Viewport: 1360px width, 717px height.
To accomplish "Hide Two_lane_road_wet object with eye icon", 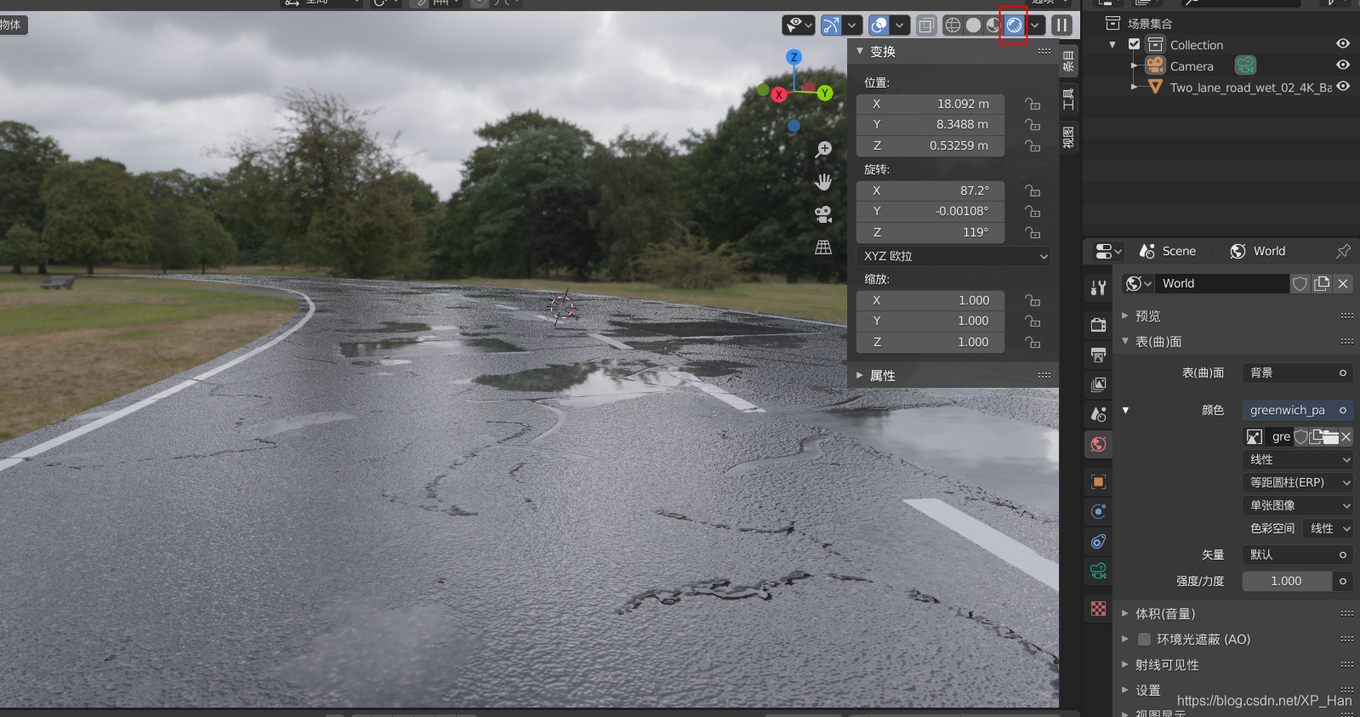I will tap(1343, 87).
